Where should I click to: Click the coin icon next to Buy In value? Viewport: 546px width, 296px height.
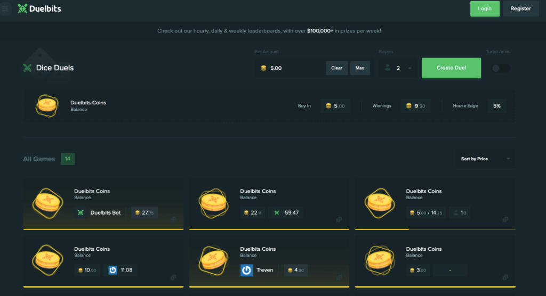tap(328, 106)
